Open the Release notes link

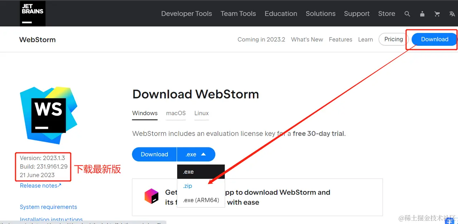tap(40, 185)
